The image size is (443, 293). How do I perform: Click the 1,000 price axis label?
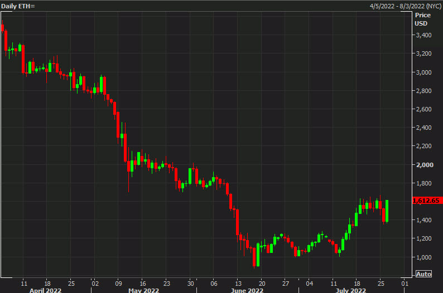coord(423,257)
